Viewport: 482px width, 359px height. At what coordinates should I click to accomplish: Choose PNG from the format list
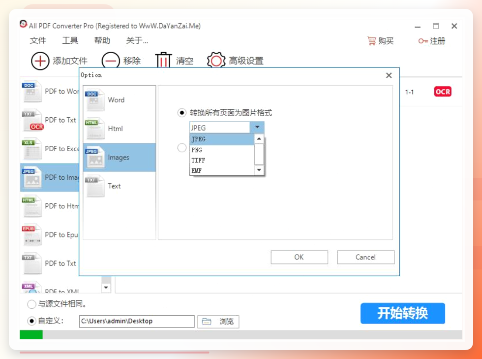pyautogui.click(x=222, y=150)
